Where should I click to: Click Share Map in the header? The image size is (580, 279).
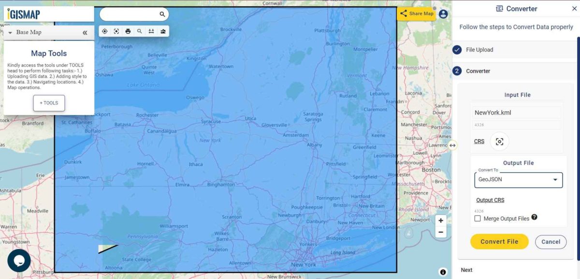tap(416, 13)
